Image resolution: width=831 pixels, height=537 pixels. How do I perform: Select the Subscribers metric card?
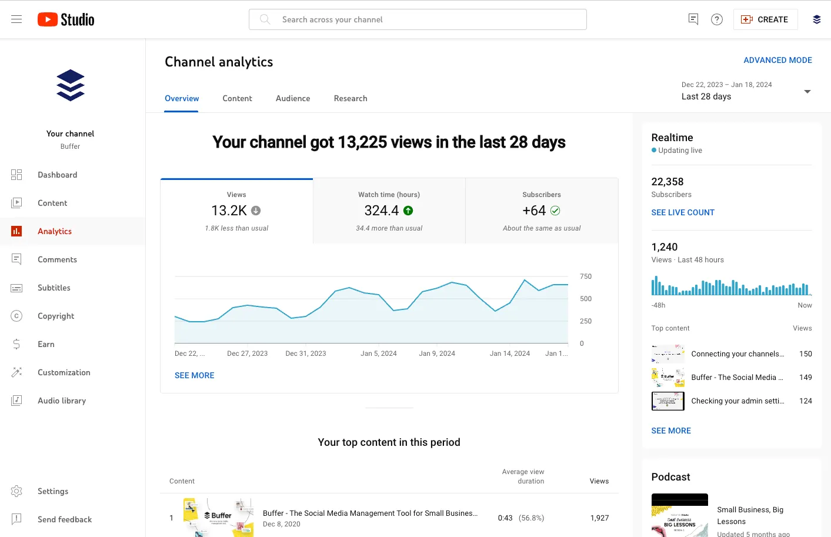[542, 211]
